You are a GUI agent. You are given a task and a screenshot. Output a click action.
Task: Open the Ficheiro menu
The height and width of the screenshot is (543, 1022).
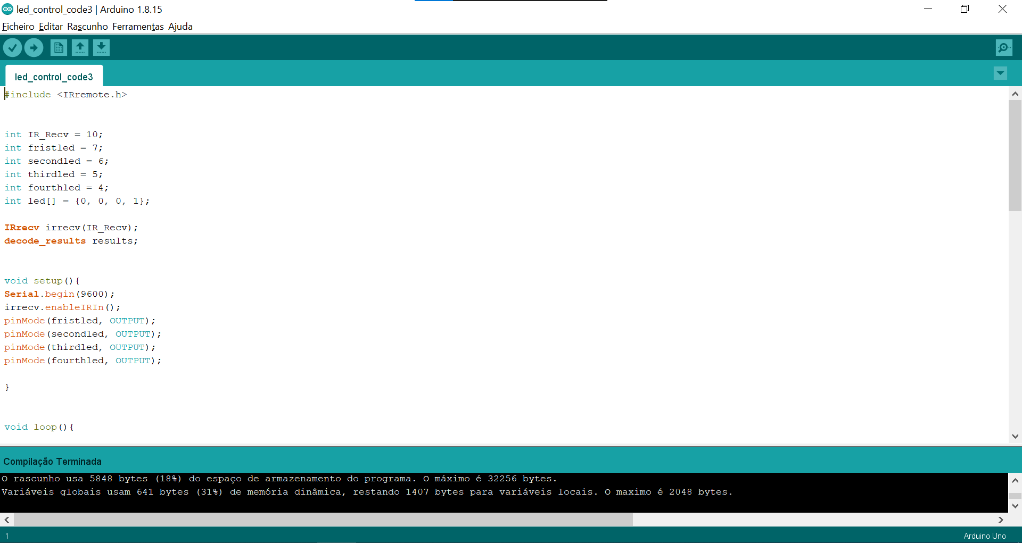[18, 27]
